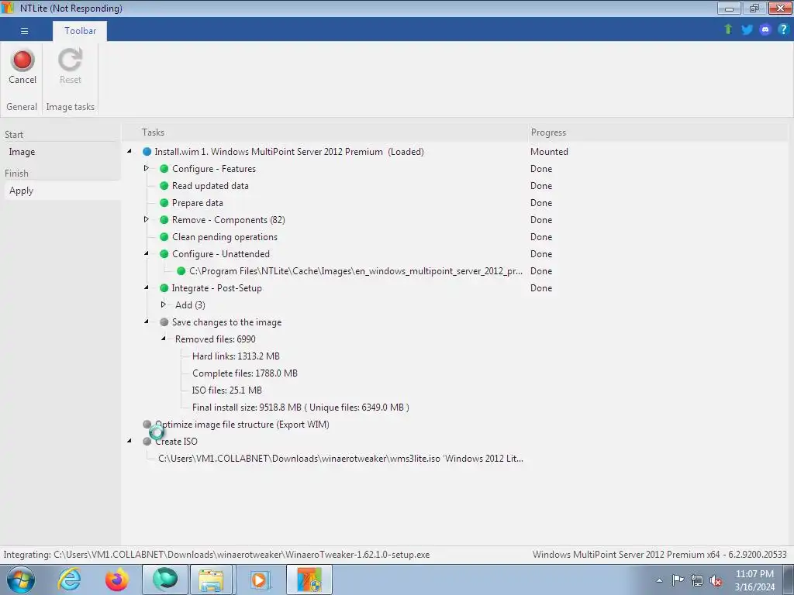Click green dot beside Configure - Features
The height and width of the screenshot is (595, 794).
[x=164, y=168]
